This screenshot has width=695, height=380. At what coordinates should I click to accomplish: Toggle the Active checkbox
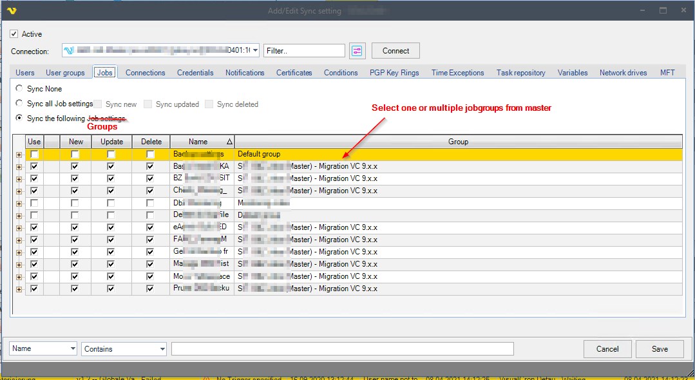pyautogui.click(x=14, y=34)
